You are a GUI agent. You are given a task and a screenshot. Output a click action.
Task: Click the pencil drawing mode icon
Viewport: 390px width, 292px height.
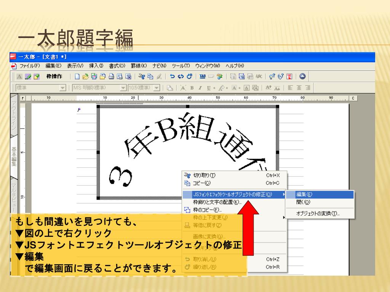28,76
